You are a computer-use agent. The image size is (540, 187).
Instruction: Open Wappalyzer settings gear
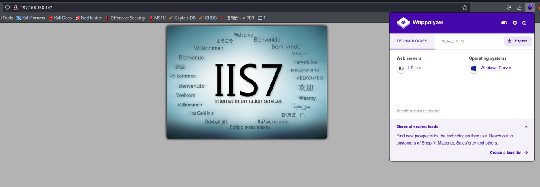(515, 23)
